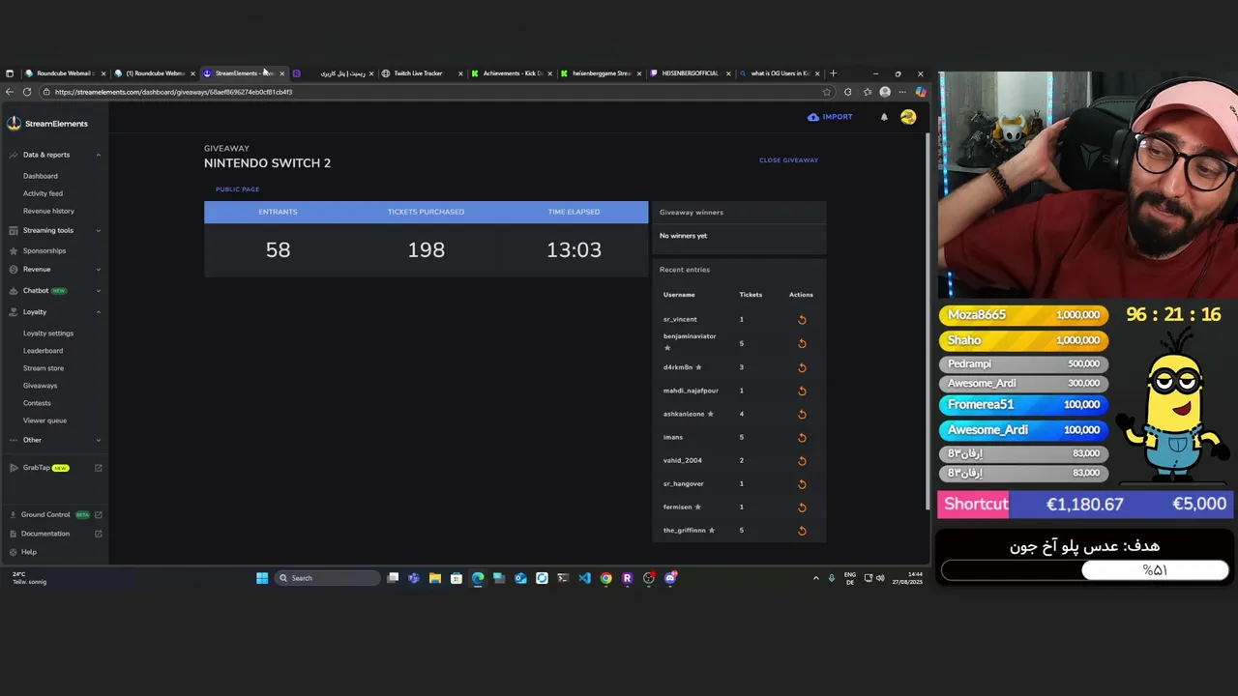Image resolution: width=1238 pixels, height=696 pixels.
Task: Open Ground Control external link icon
Action: click(98, 515)
